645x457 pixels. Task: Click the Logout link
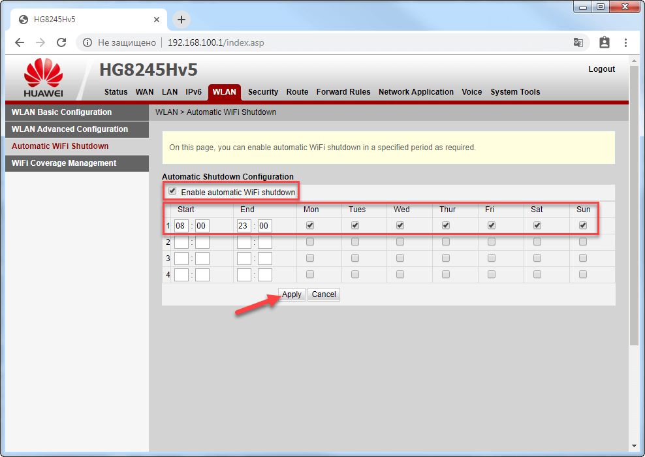click(601, 69)
